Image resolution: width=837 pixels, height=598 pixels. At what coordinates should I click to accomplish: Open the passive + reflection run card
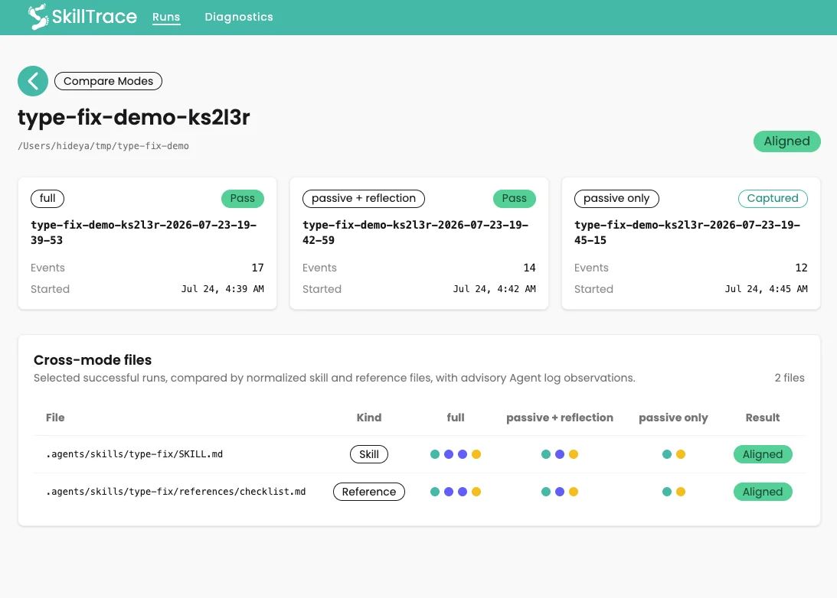(x=419, y=243)
